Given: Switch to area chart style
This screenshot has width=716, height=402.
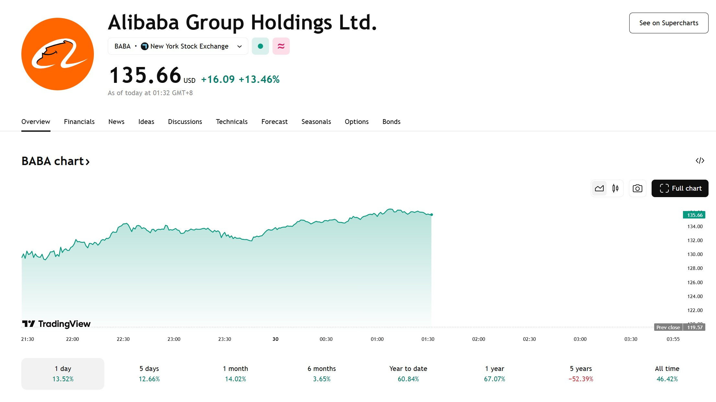Looking at the screenshot, I should click(599, 188).
